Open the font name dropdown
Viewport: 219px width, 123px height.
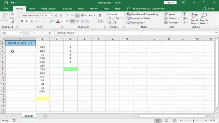(x=42, y=16)
